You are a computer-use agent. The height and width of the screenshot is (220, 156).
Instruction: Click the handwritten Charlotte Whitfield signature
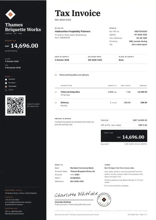(76, 194)
